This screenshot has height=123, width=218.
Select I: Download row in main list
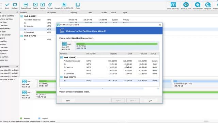(38, 32)
